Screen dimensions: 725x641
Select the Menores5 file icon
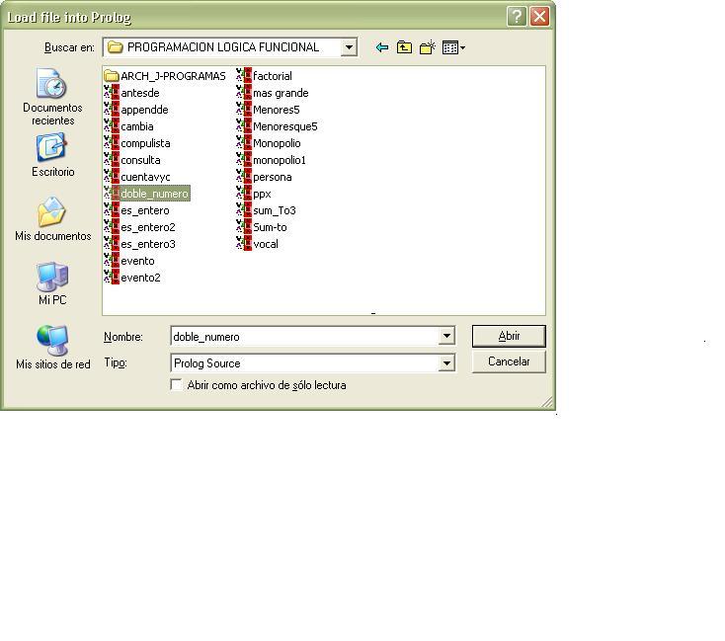[244, 110]
